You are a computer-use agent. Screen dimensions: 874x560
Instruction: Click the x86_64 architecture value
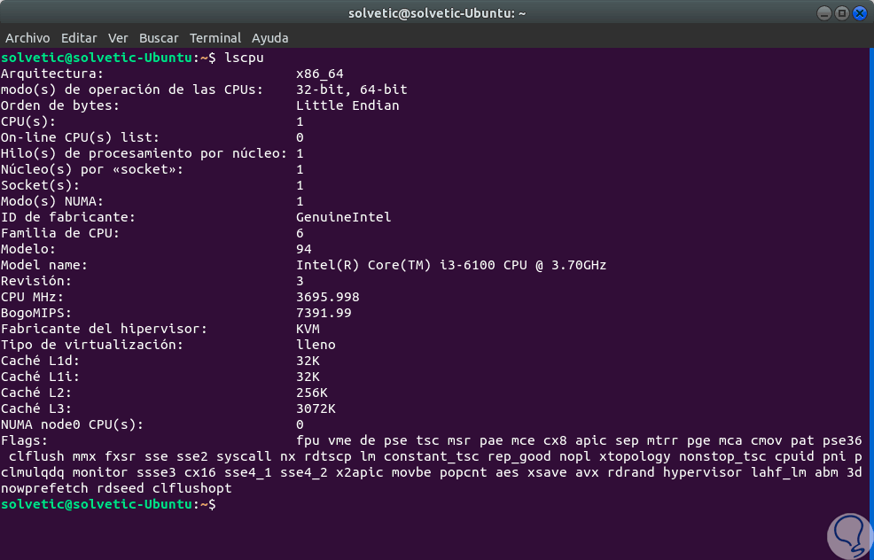click(319, 74)
